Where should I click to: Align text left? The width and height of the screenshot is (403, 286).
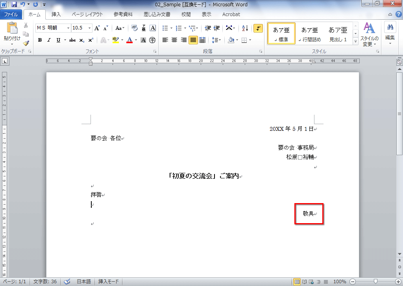click(x=165, y=40)
